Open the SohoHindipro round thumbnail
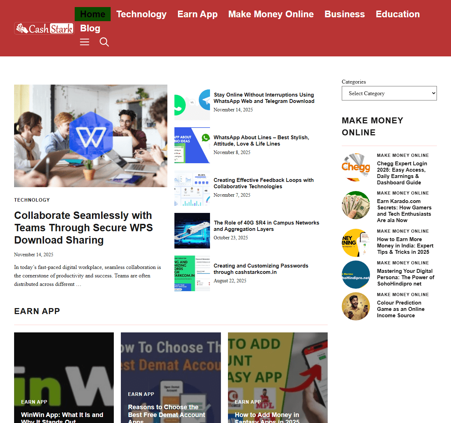This screenshot has width=451, height=423. click(x=356, y=275)
